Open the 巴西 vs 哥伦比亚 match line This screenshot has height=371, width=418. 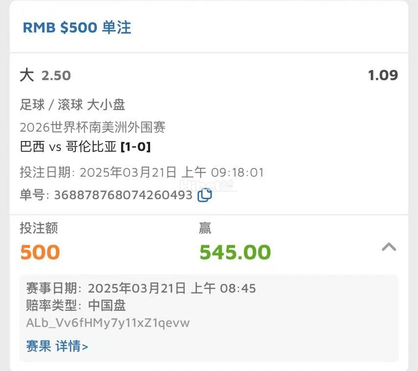click(x=68, y=147)
